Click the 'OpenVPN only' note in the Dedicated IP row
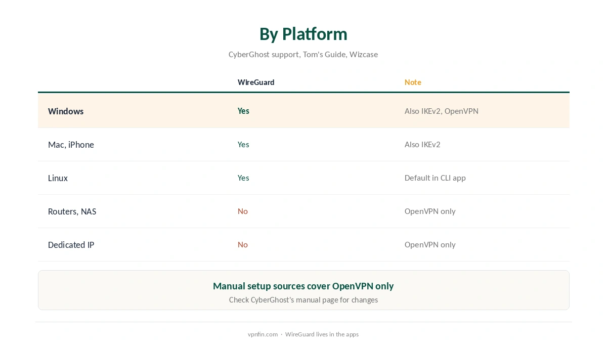 [430, 245]
